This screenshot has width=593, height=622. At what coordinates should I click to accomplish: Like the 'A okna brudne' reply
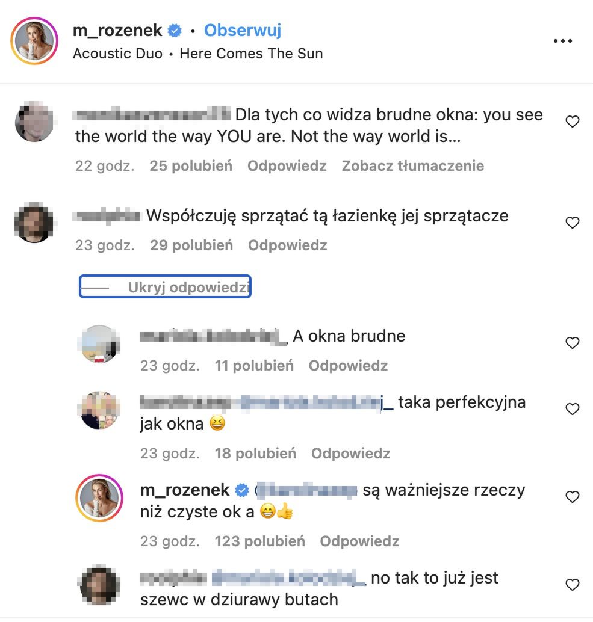click(573, 343)
